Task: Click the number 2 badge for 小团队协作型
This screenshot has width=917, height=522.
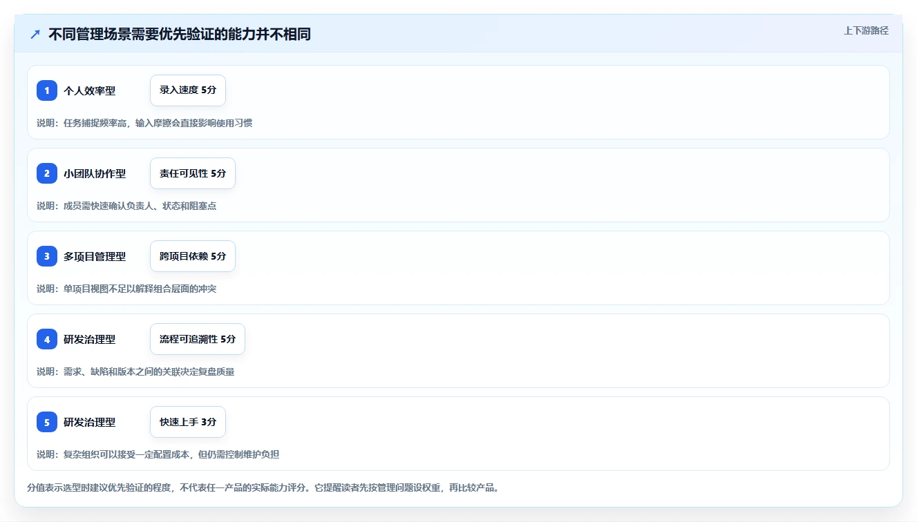Action: 47,173
